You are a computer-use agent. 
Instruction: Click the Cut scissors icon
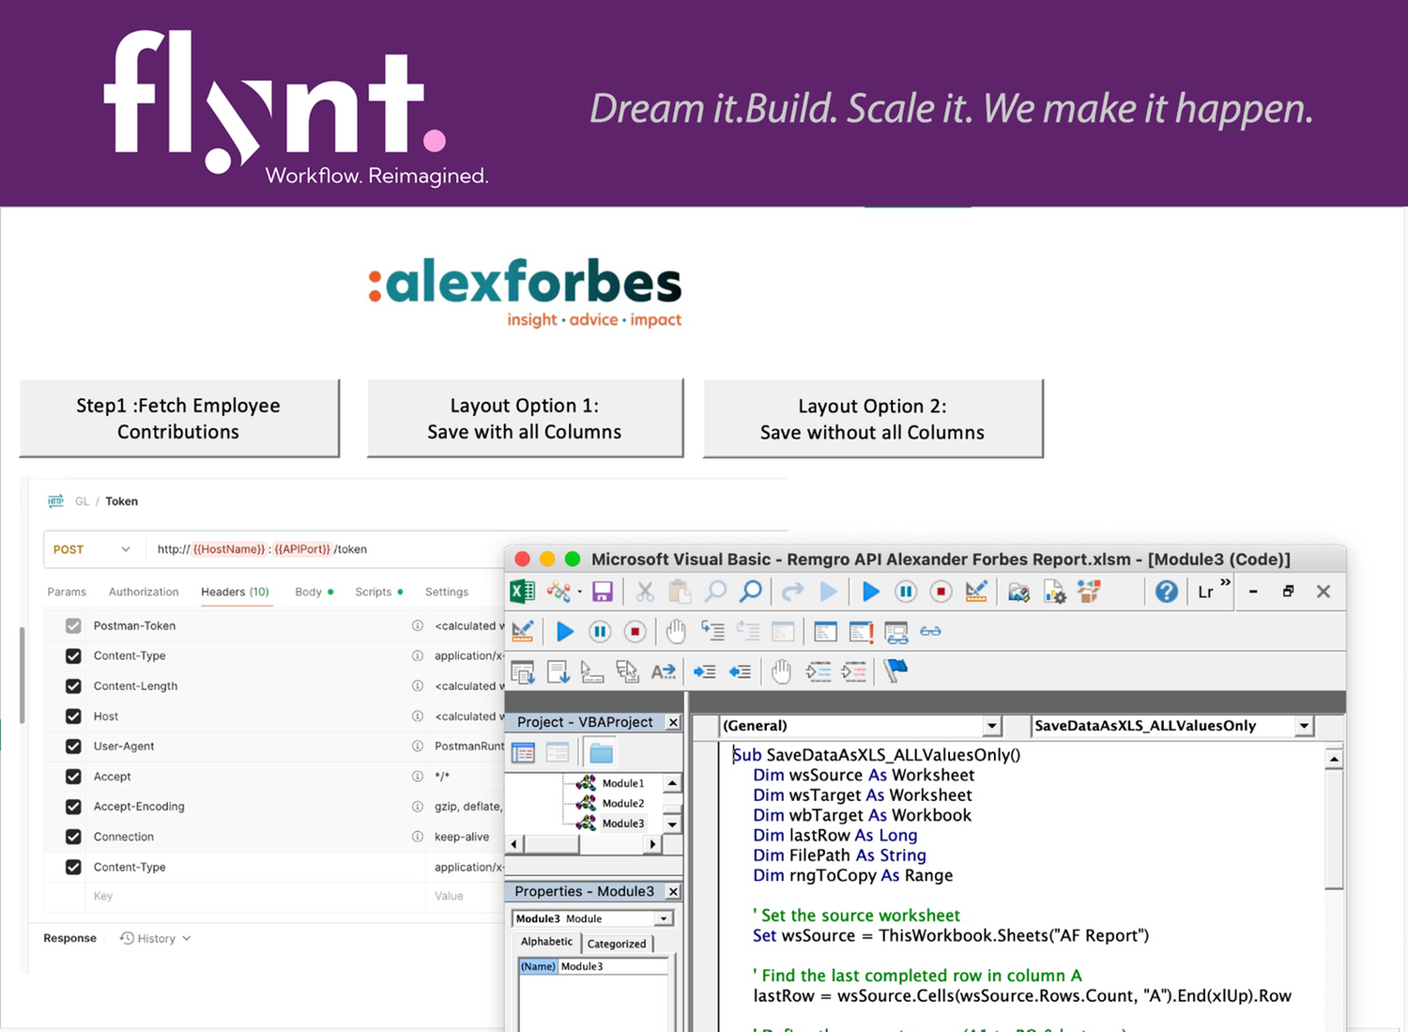tap(645, 592)
